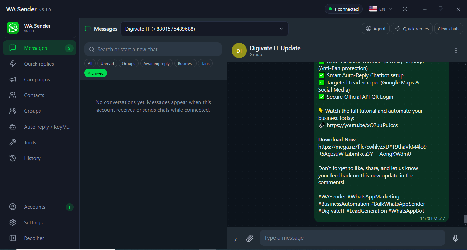Screen dimensions: 467x250
Task: Select the Unread chat filter
Action: [x=107, y=63]
